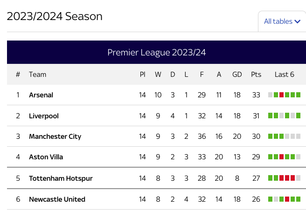Click Arsenal's most recent green form square
This screenshot has height=211, width=306.
[298, 95]
